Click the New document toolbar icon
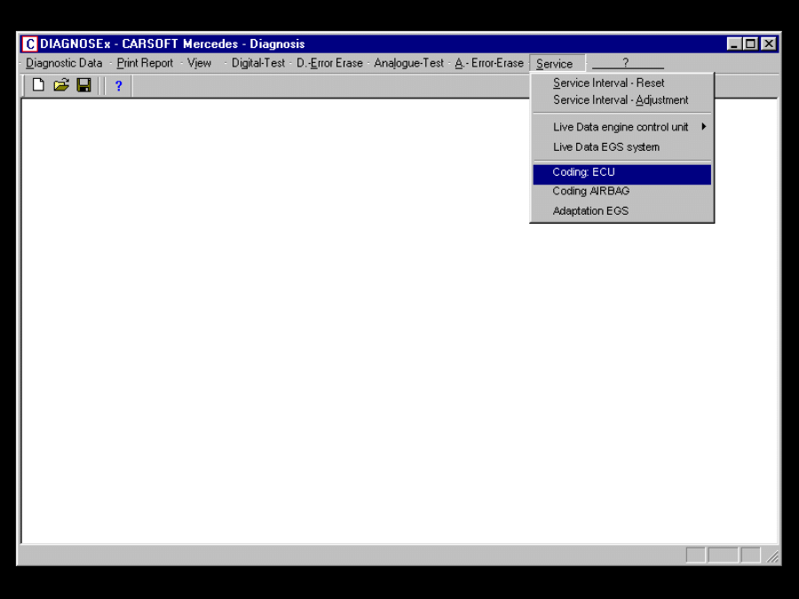Image resolution: width=799 pixels, height=599 pixels. [38, 85]
